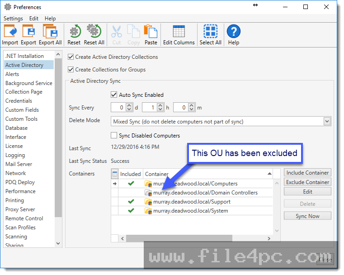Click the Select All toolbar icon
This screenshot has height=275, width=344.
[210, 31]
